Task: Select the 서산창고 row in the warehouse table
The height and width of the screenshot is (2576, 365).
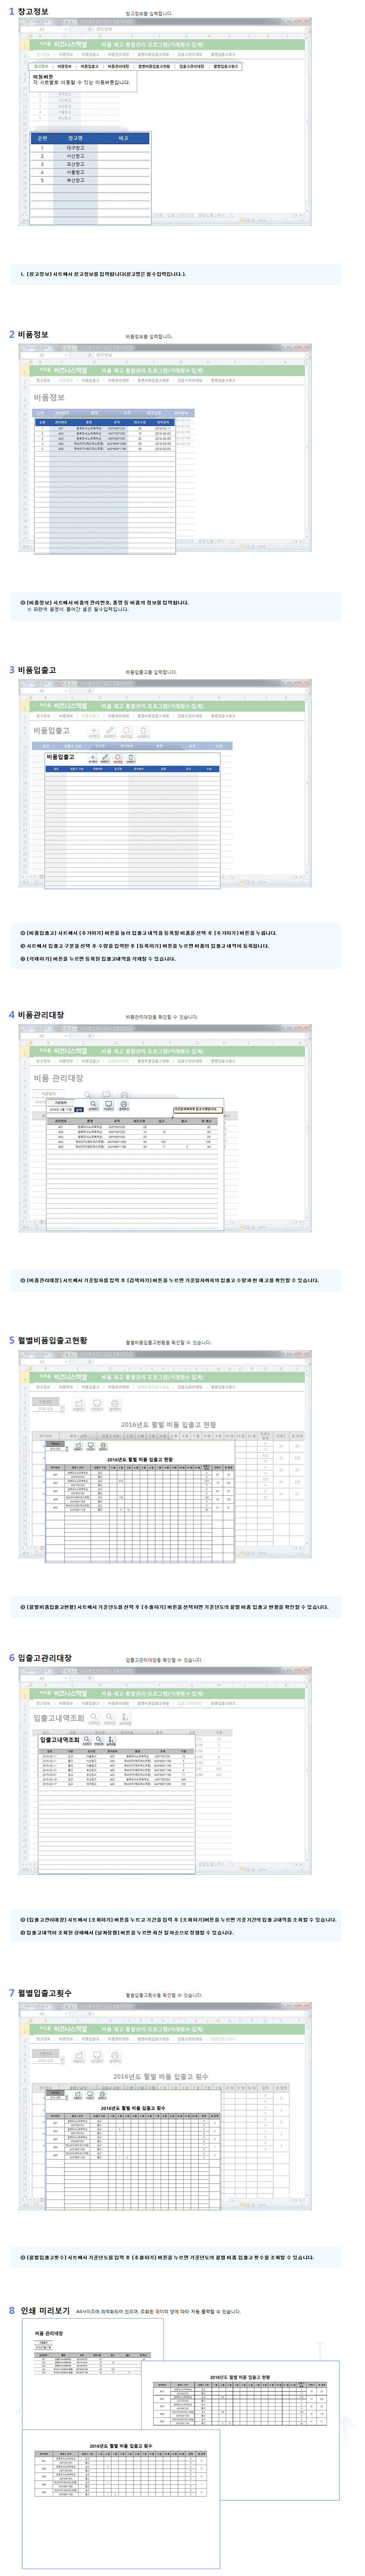Action: point(90,156)
